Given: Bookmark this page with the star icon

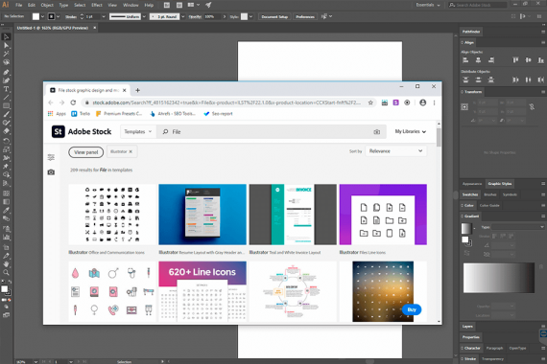Looking at the screenshot, I should [x=370, y=102].
